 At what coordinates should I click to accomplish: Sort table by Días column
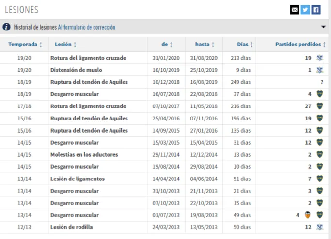tap(245, 45)
